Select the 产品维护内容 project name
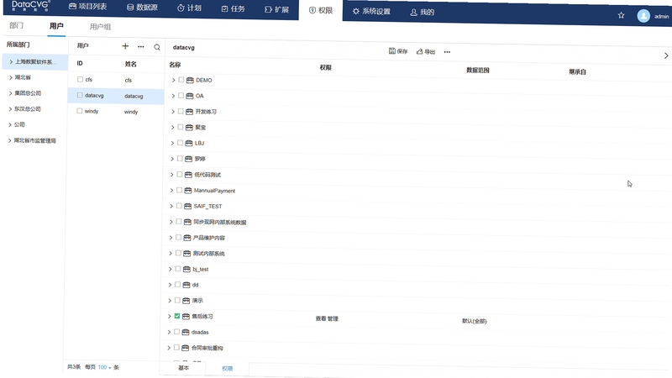 pos(209,238)
